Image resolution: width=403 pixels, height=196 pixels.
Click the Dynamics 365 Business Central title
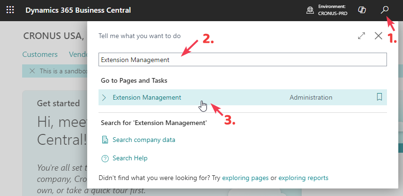point(78,10)
